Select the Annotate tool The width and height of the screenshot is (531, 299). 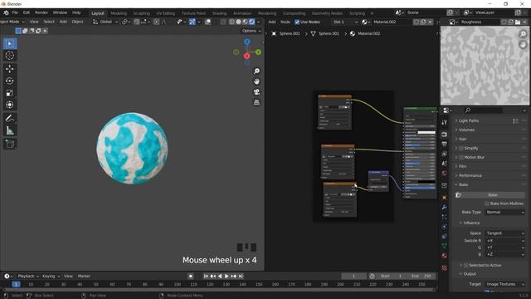click(x=9, y=118)
